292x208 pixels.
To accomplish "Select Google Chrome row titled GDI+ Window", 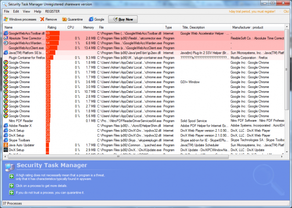I will tap(144, 82).
